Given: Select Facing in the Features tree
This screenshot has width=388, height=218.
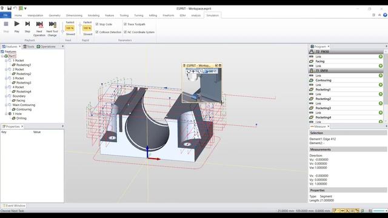Looking at the screenshot, I should (21, 101).
